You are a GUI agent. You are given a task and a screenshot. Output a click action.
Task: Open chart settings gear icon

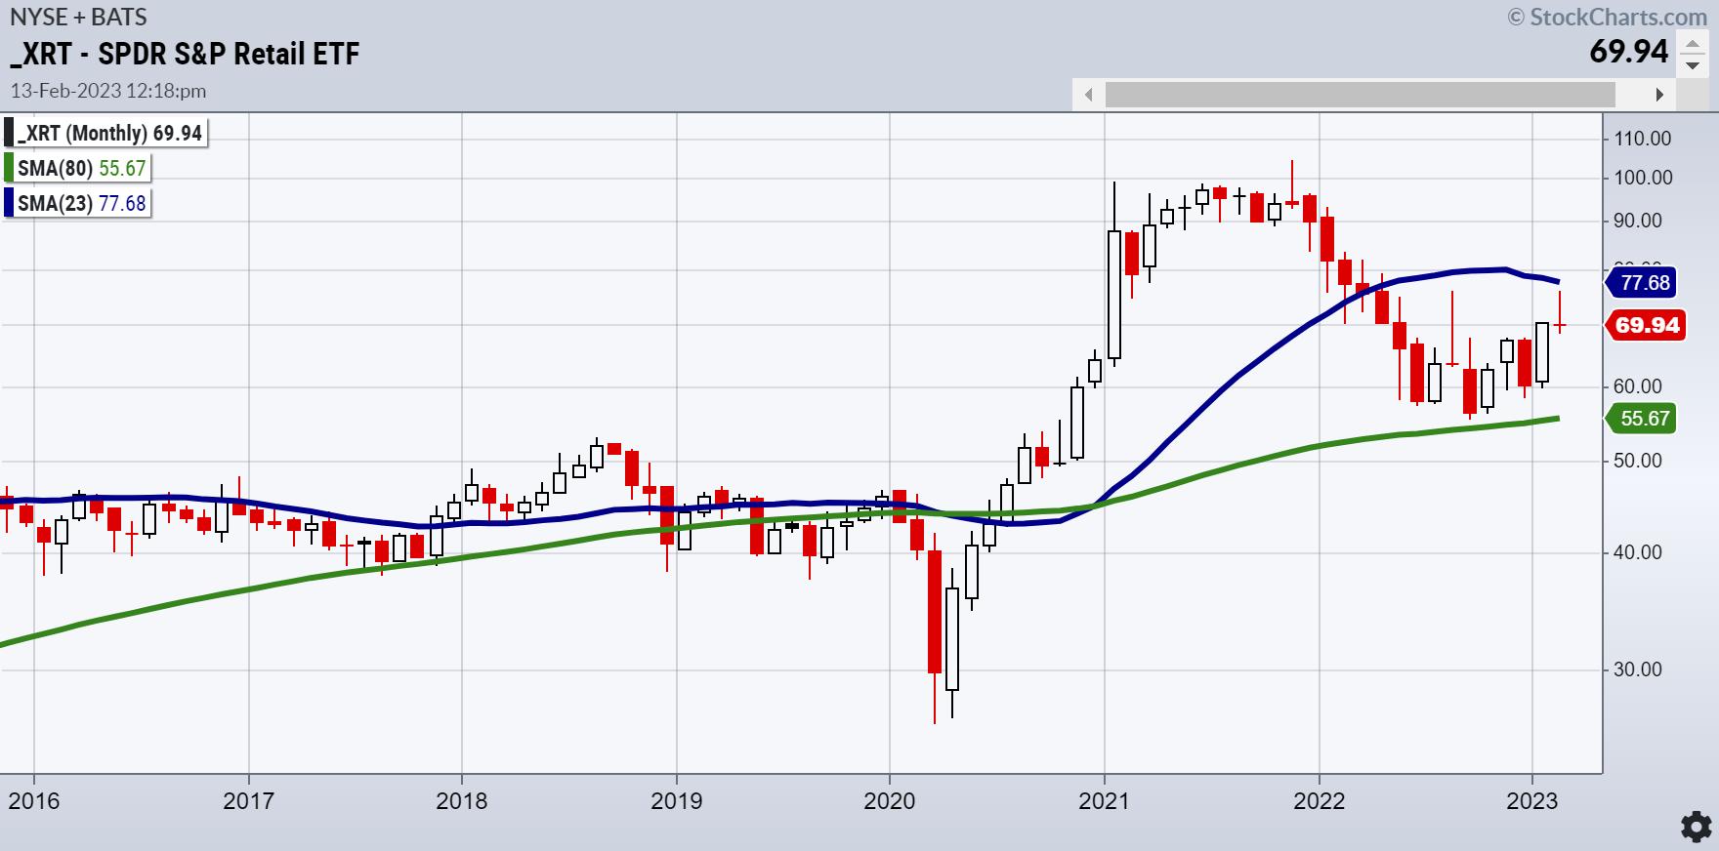(x=1695, y=827)
